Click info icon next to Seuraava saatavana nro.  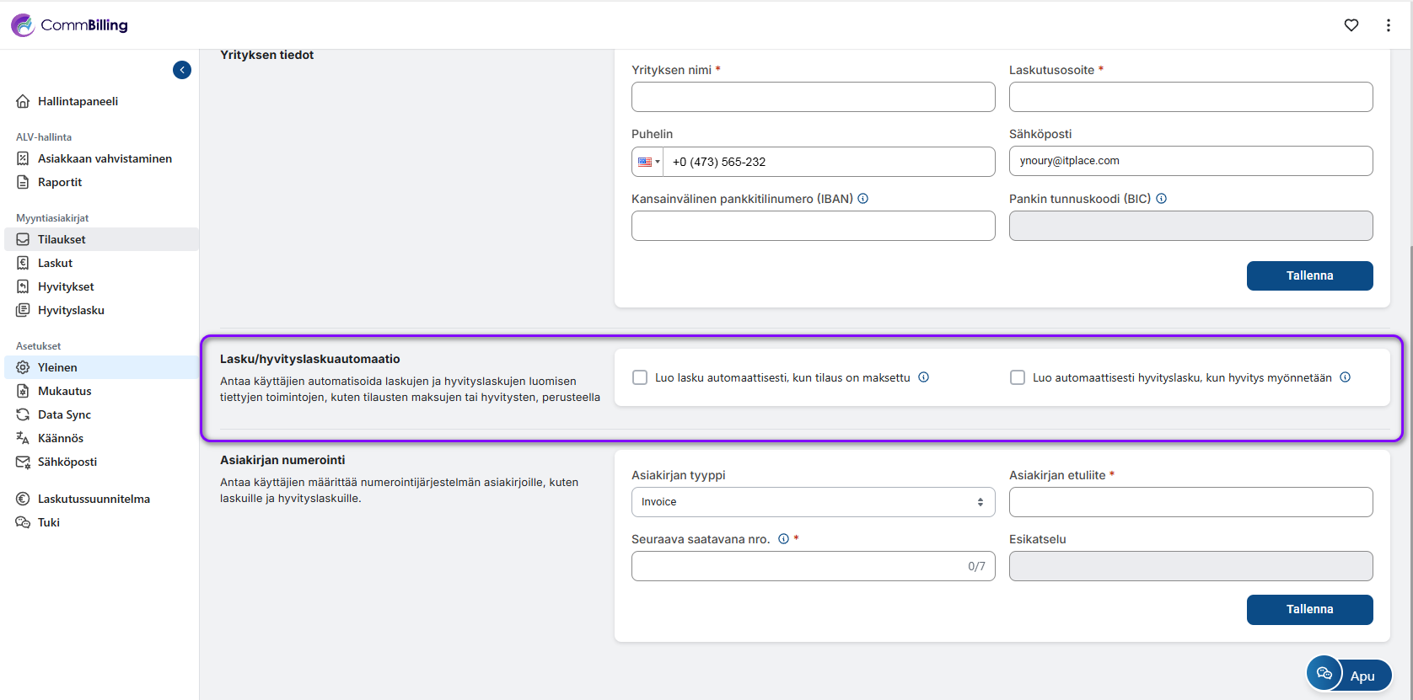[783, 539]
